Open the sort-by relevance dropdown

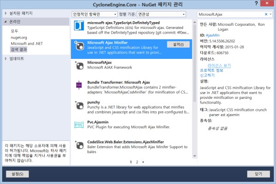coord(161,14)
